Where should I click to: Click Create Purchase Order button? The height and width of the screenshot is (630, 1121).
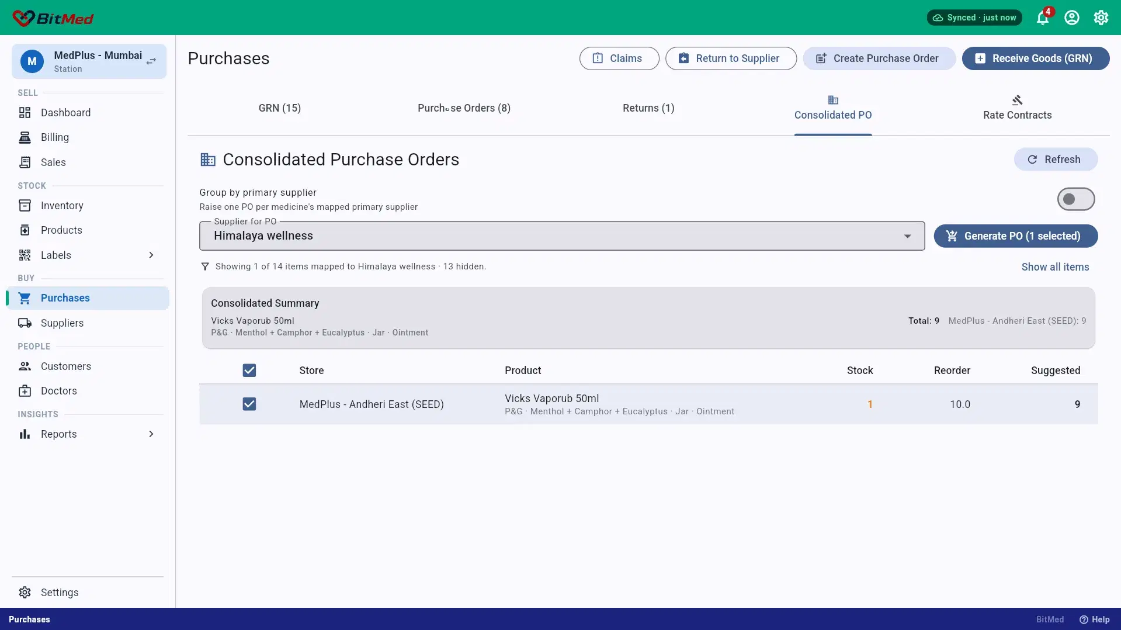[879, 58]
